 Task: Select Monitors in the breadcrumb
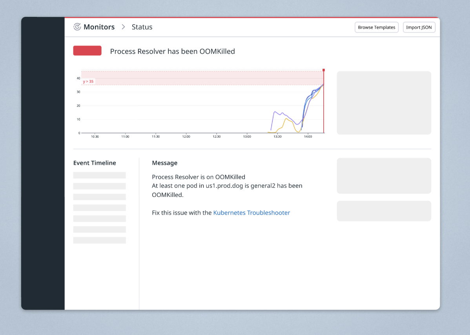[x=99, y=27]
